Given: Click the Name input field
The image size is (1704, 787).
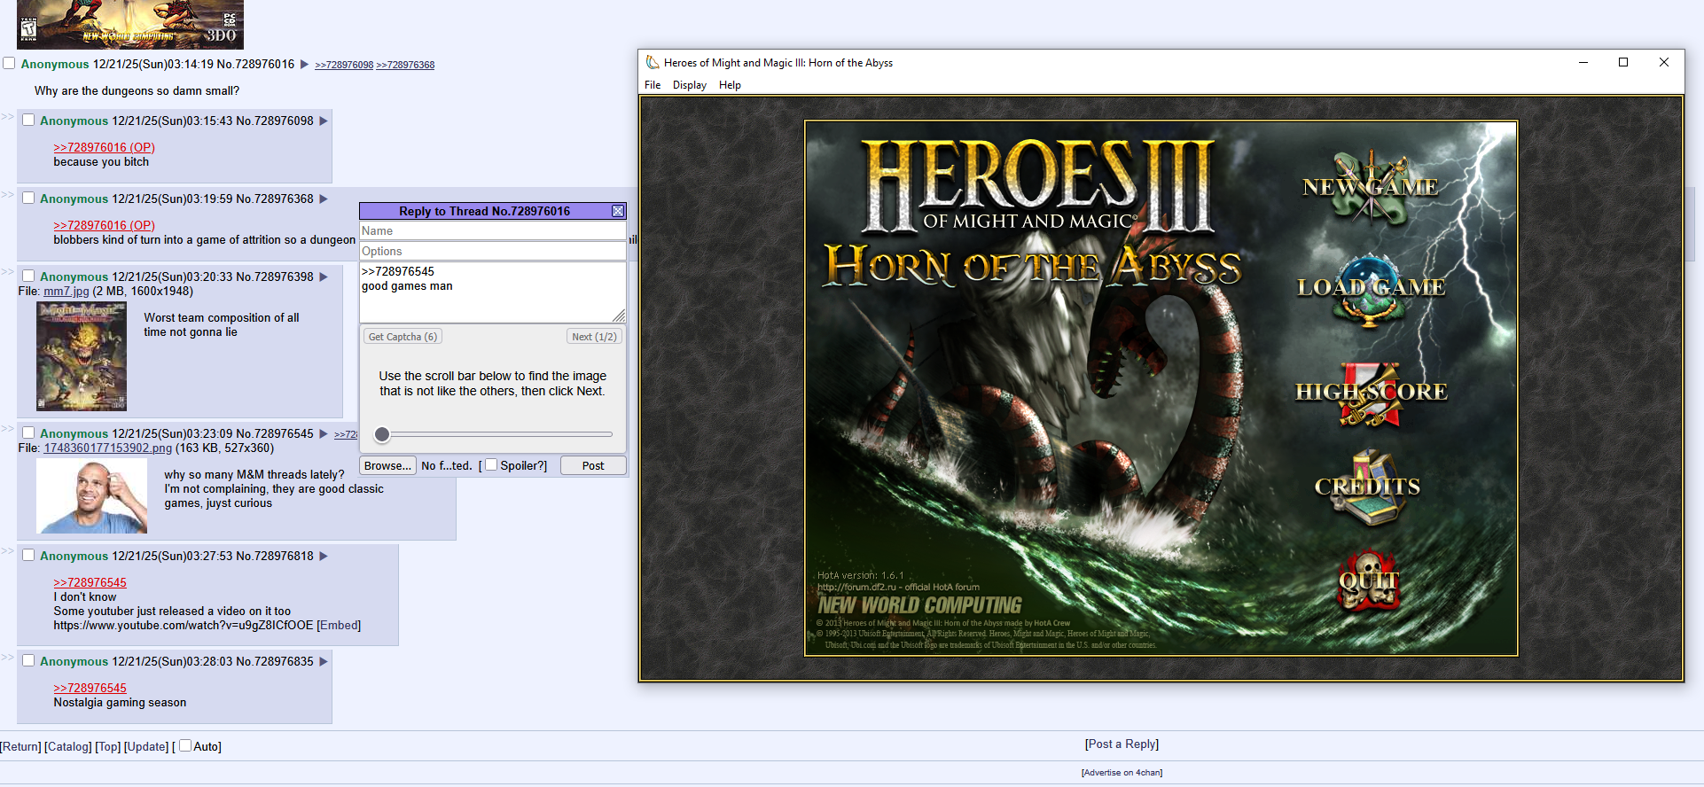Looking at the screenshot, I should coord(493,230).
